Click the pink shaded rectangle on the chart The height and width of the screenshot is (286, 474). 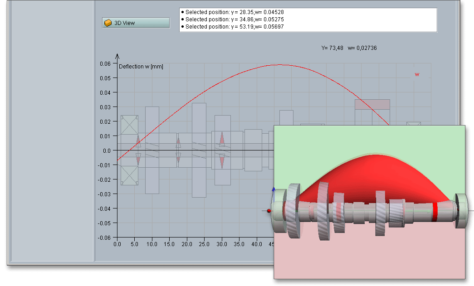click(372, 104)
